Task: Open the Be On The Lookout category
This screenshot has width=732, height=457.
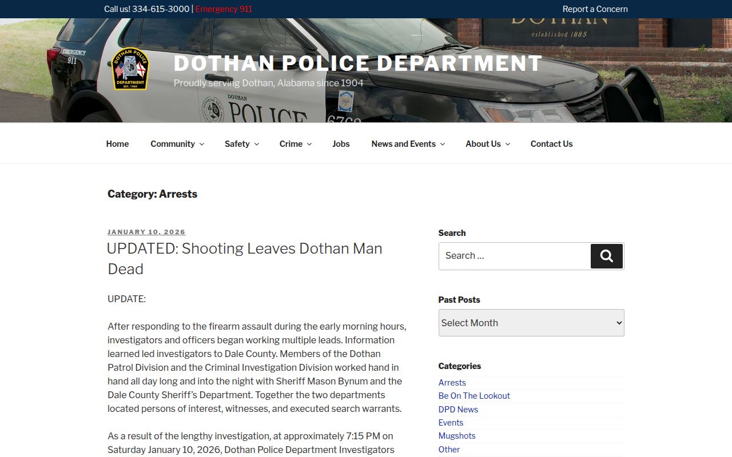Action: 474,396
